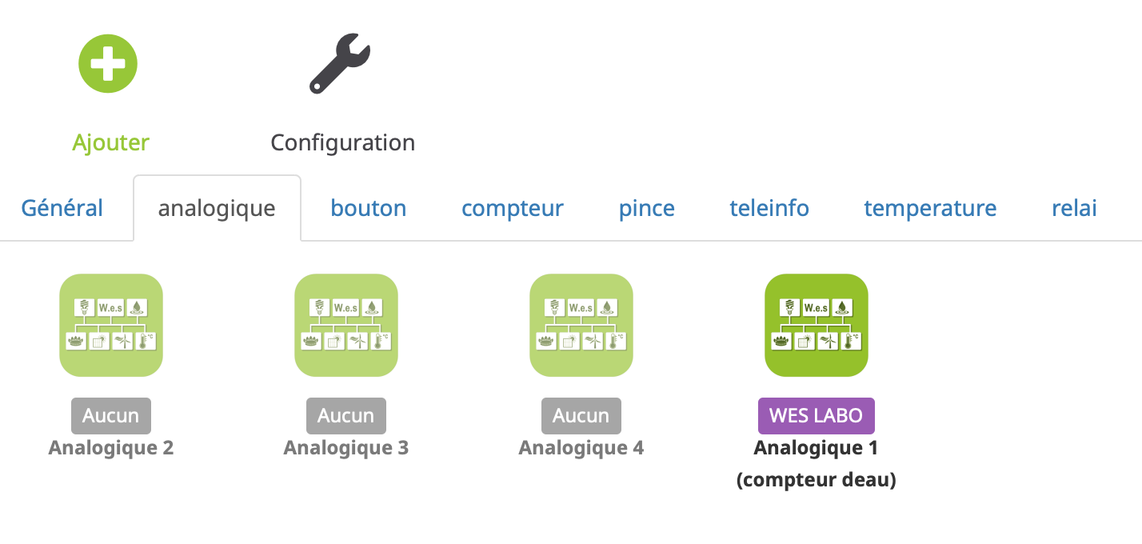
Task: Click the Aucun badge under Analogique 4
Action: coord(581,415)
